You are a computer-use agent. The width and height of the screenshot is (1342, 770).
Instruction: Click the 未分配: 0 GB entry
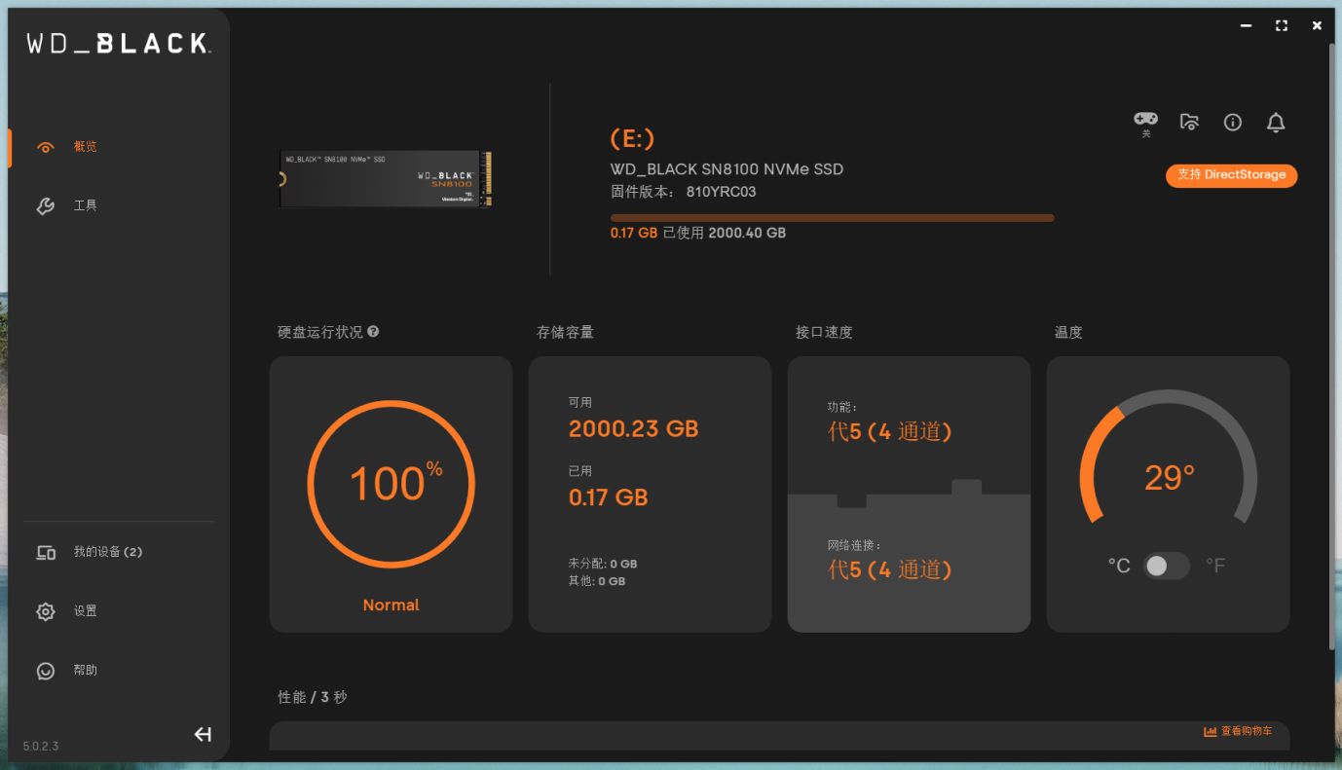point(603,564)
